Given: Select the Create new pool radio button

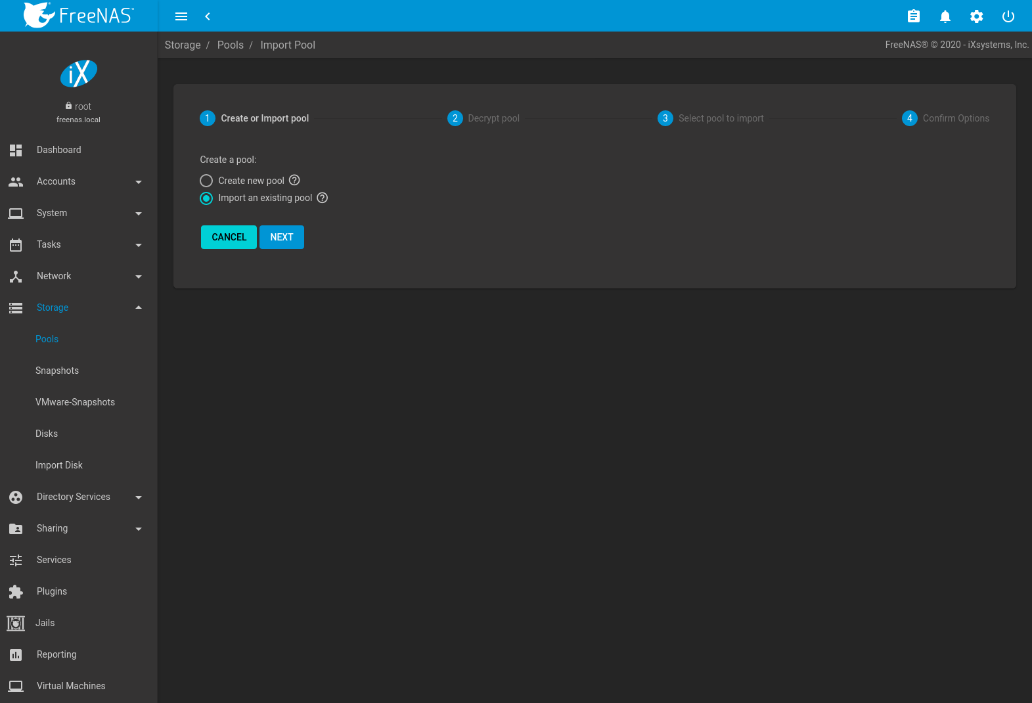Looking at the screenshot, I should (x=206, y=181).
